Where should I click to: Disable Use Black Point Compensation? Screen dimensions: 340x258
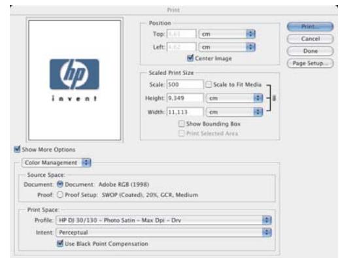(60, 244)
